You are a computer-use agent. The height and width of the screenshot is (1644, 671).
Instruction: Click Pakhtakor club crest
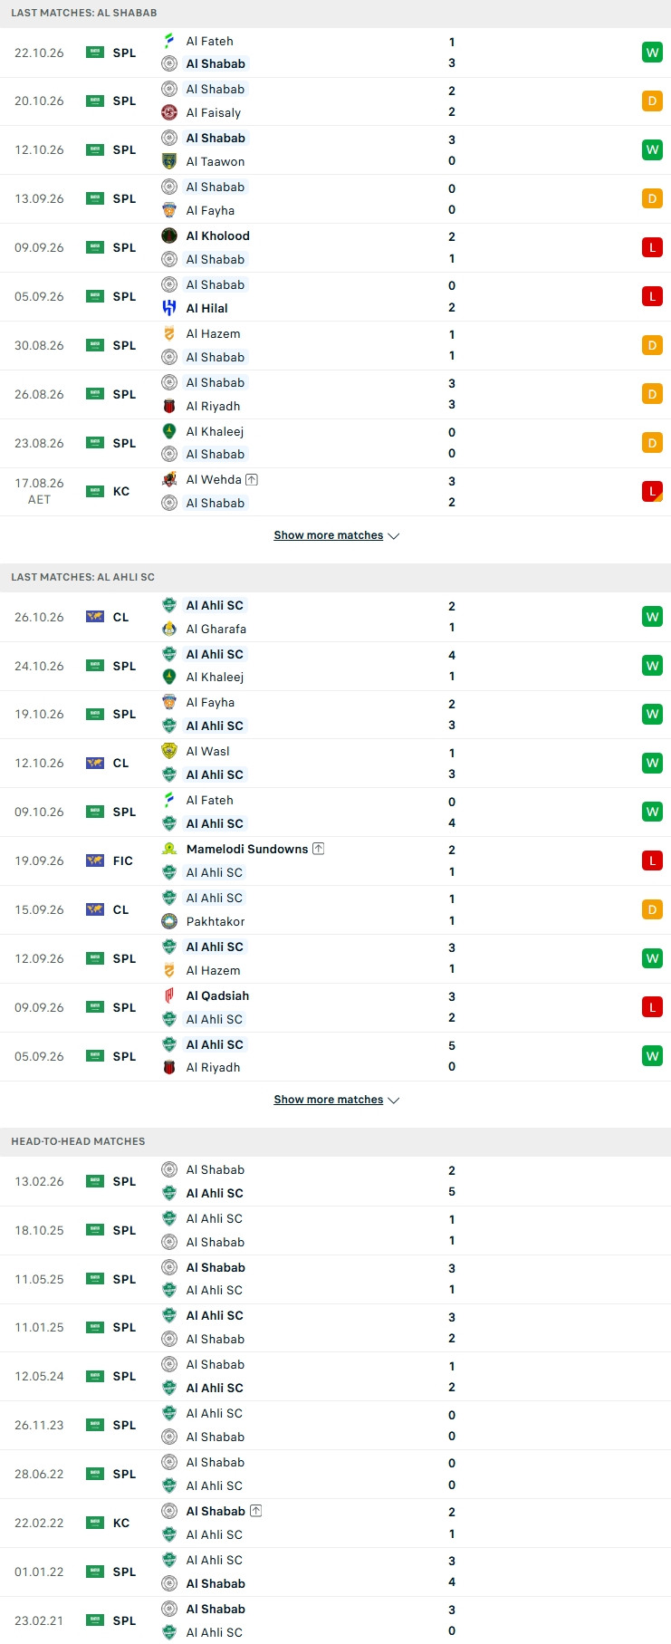pyautogui.click(x=169, y=921)
